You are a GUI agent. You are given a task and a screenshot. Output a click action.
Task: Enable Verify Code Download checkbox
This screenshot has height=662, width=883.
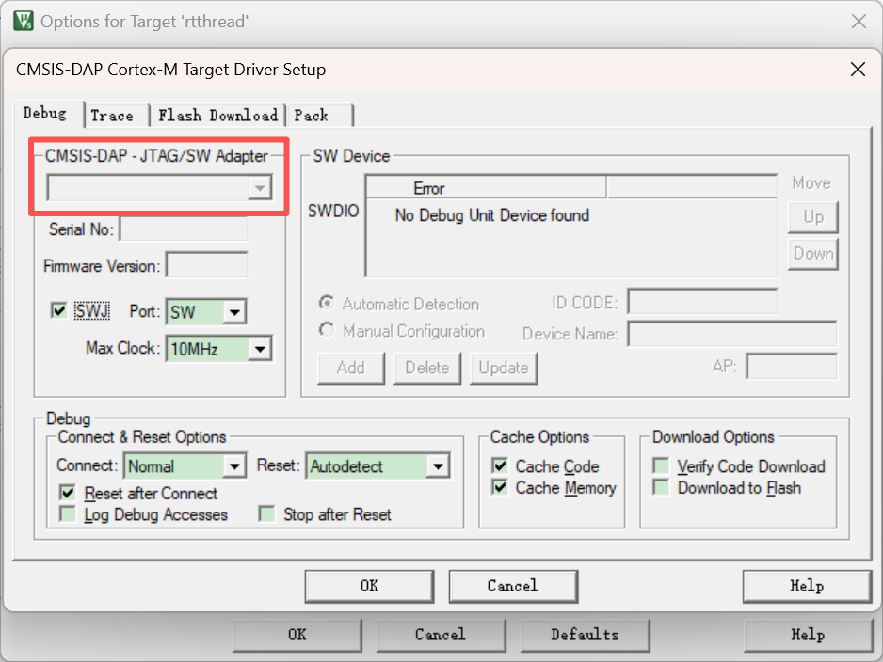pos(661,465)
